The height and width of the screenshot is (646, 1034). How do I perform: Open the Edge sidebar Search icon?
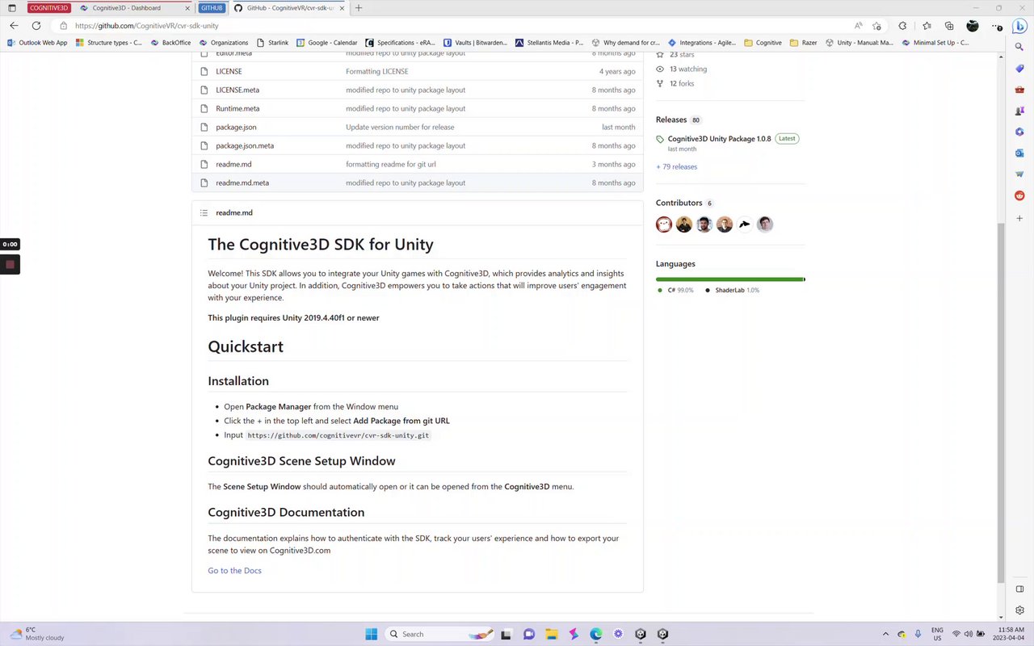(1019, 47)
